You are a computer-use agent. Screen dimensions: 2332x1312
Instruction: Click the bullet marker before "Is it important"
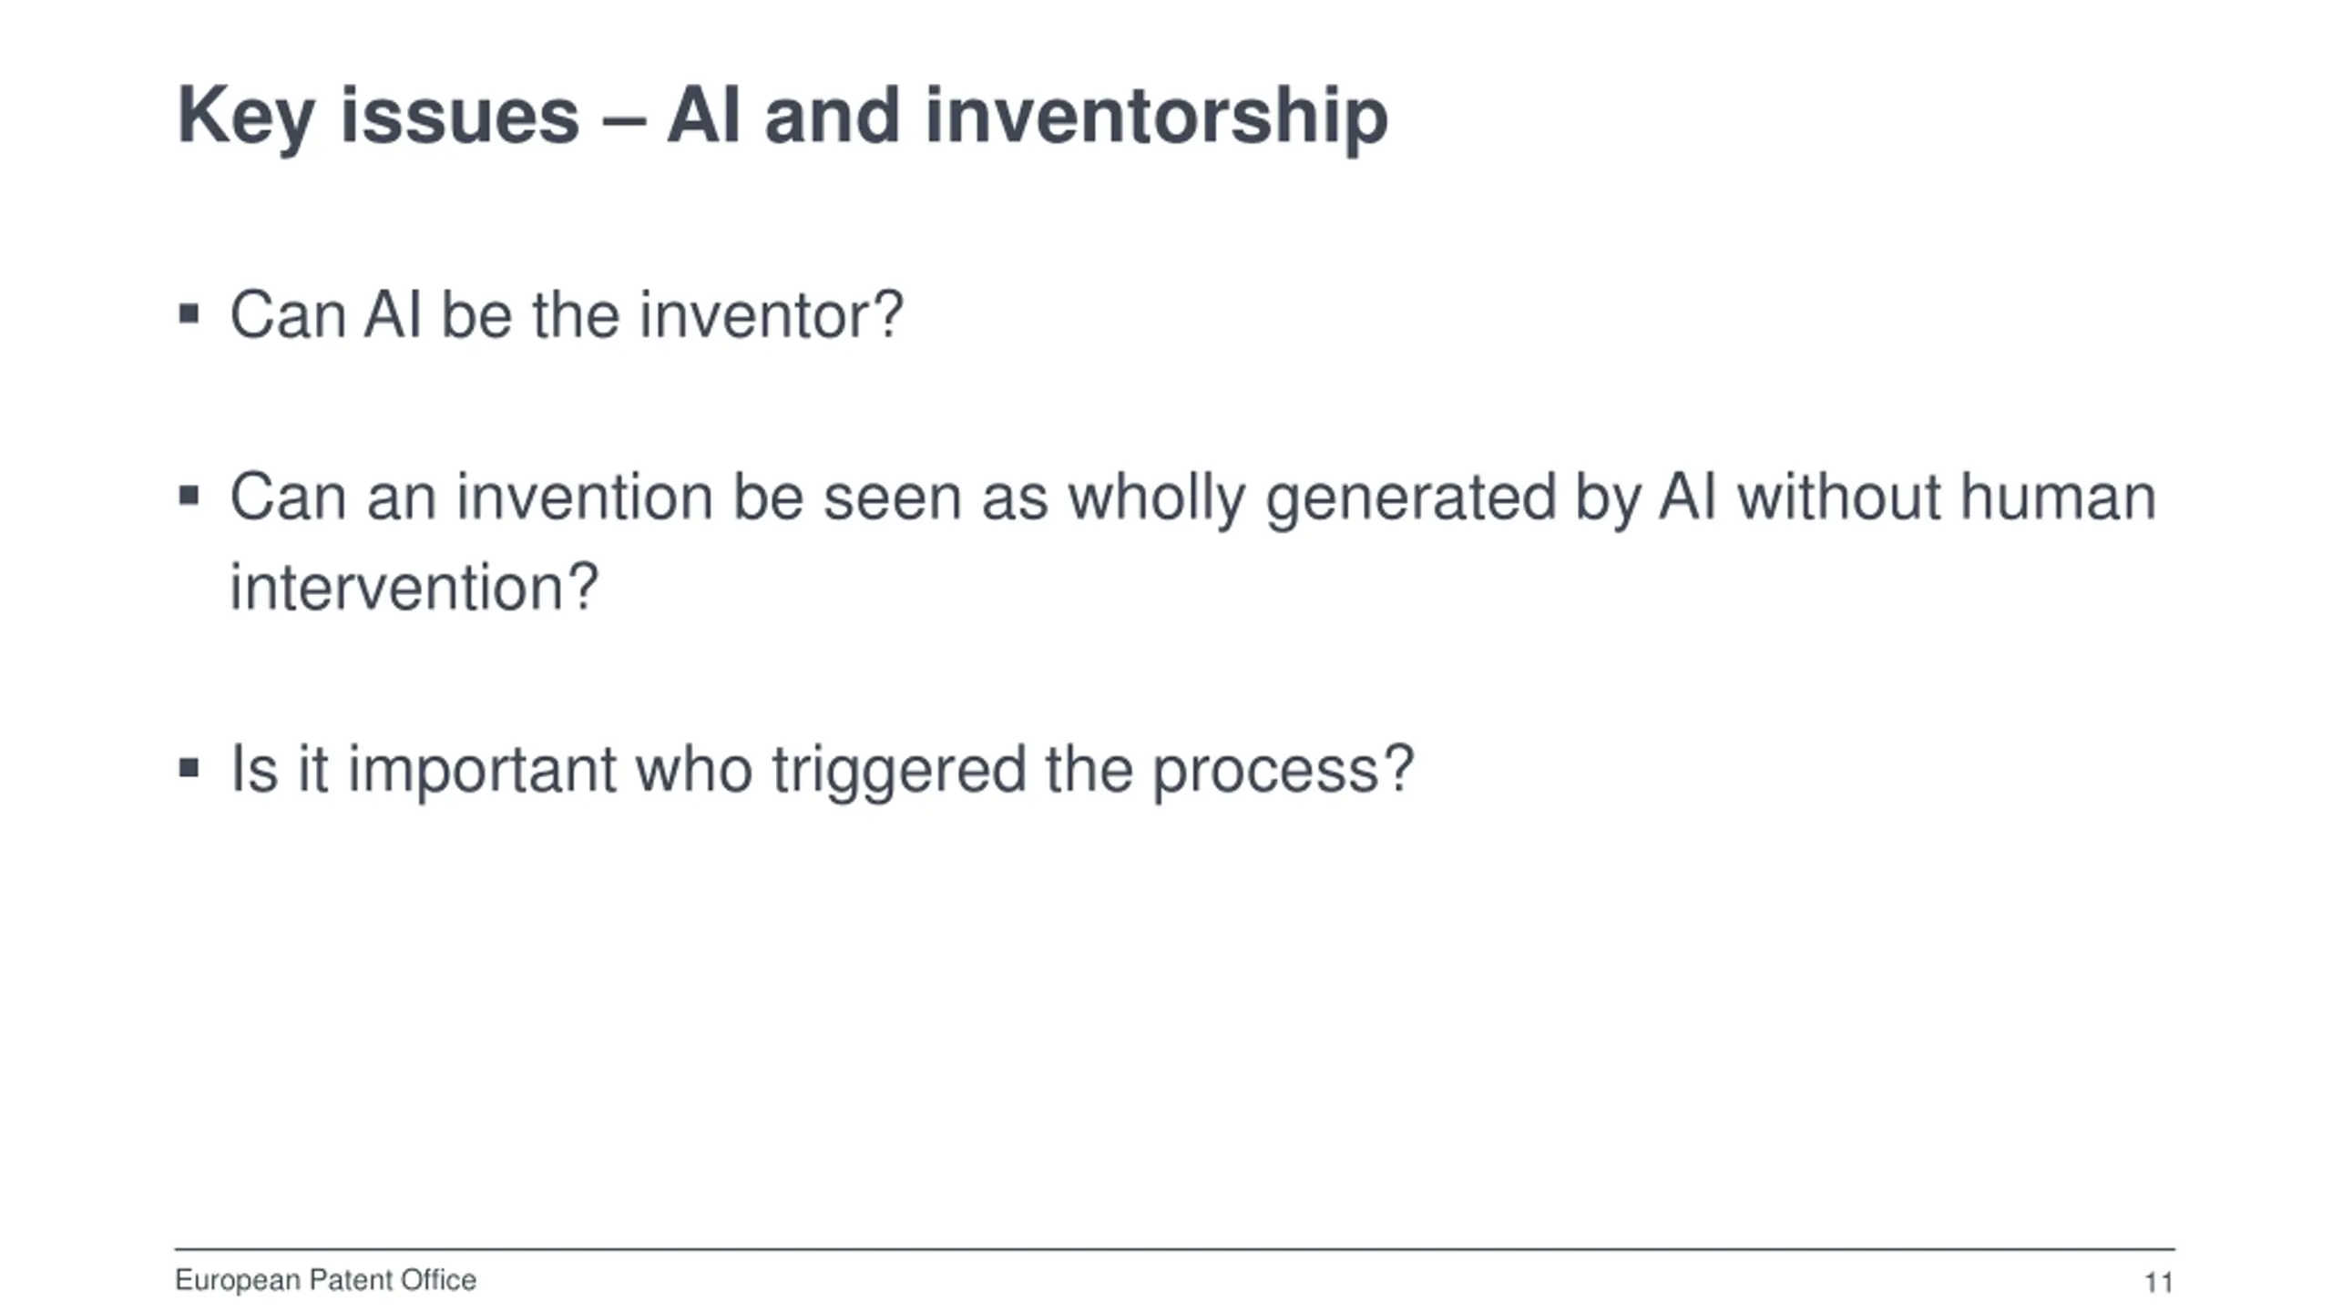[x=189, y=769]
